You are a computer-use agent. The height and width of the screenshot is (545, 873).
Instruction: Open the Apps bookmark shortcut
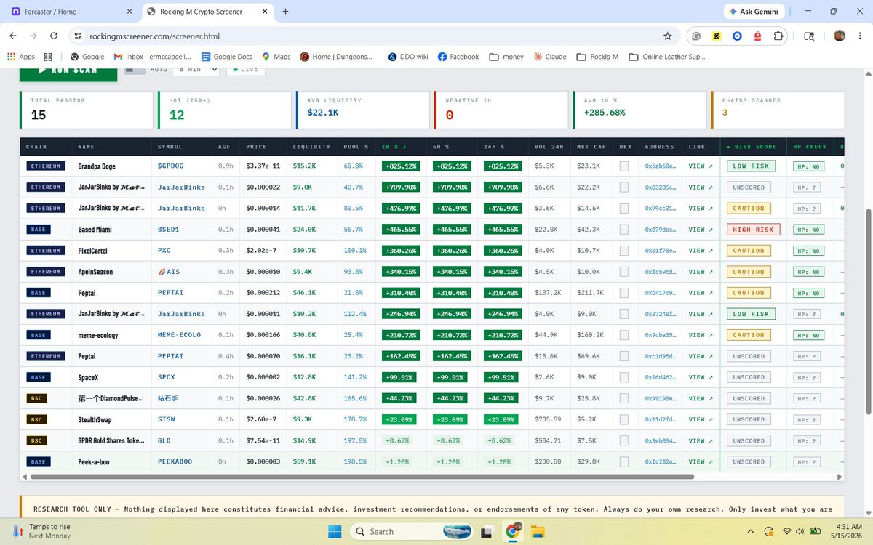tap(20, 57)
